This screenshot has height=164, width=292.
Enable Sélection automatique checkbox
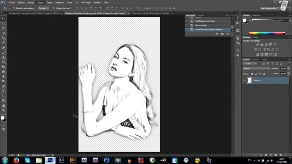click(x=14, y=8)
